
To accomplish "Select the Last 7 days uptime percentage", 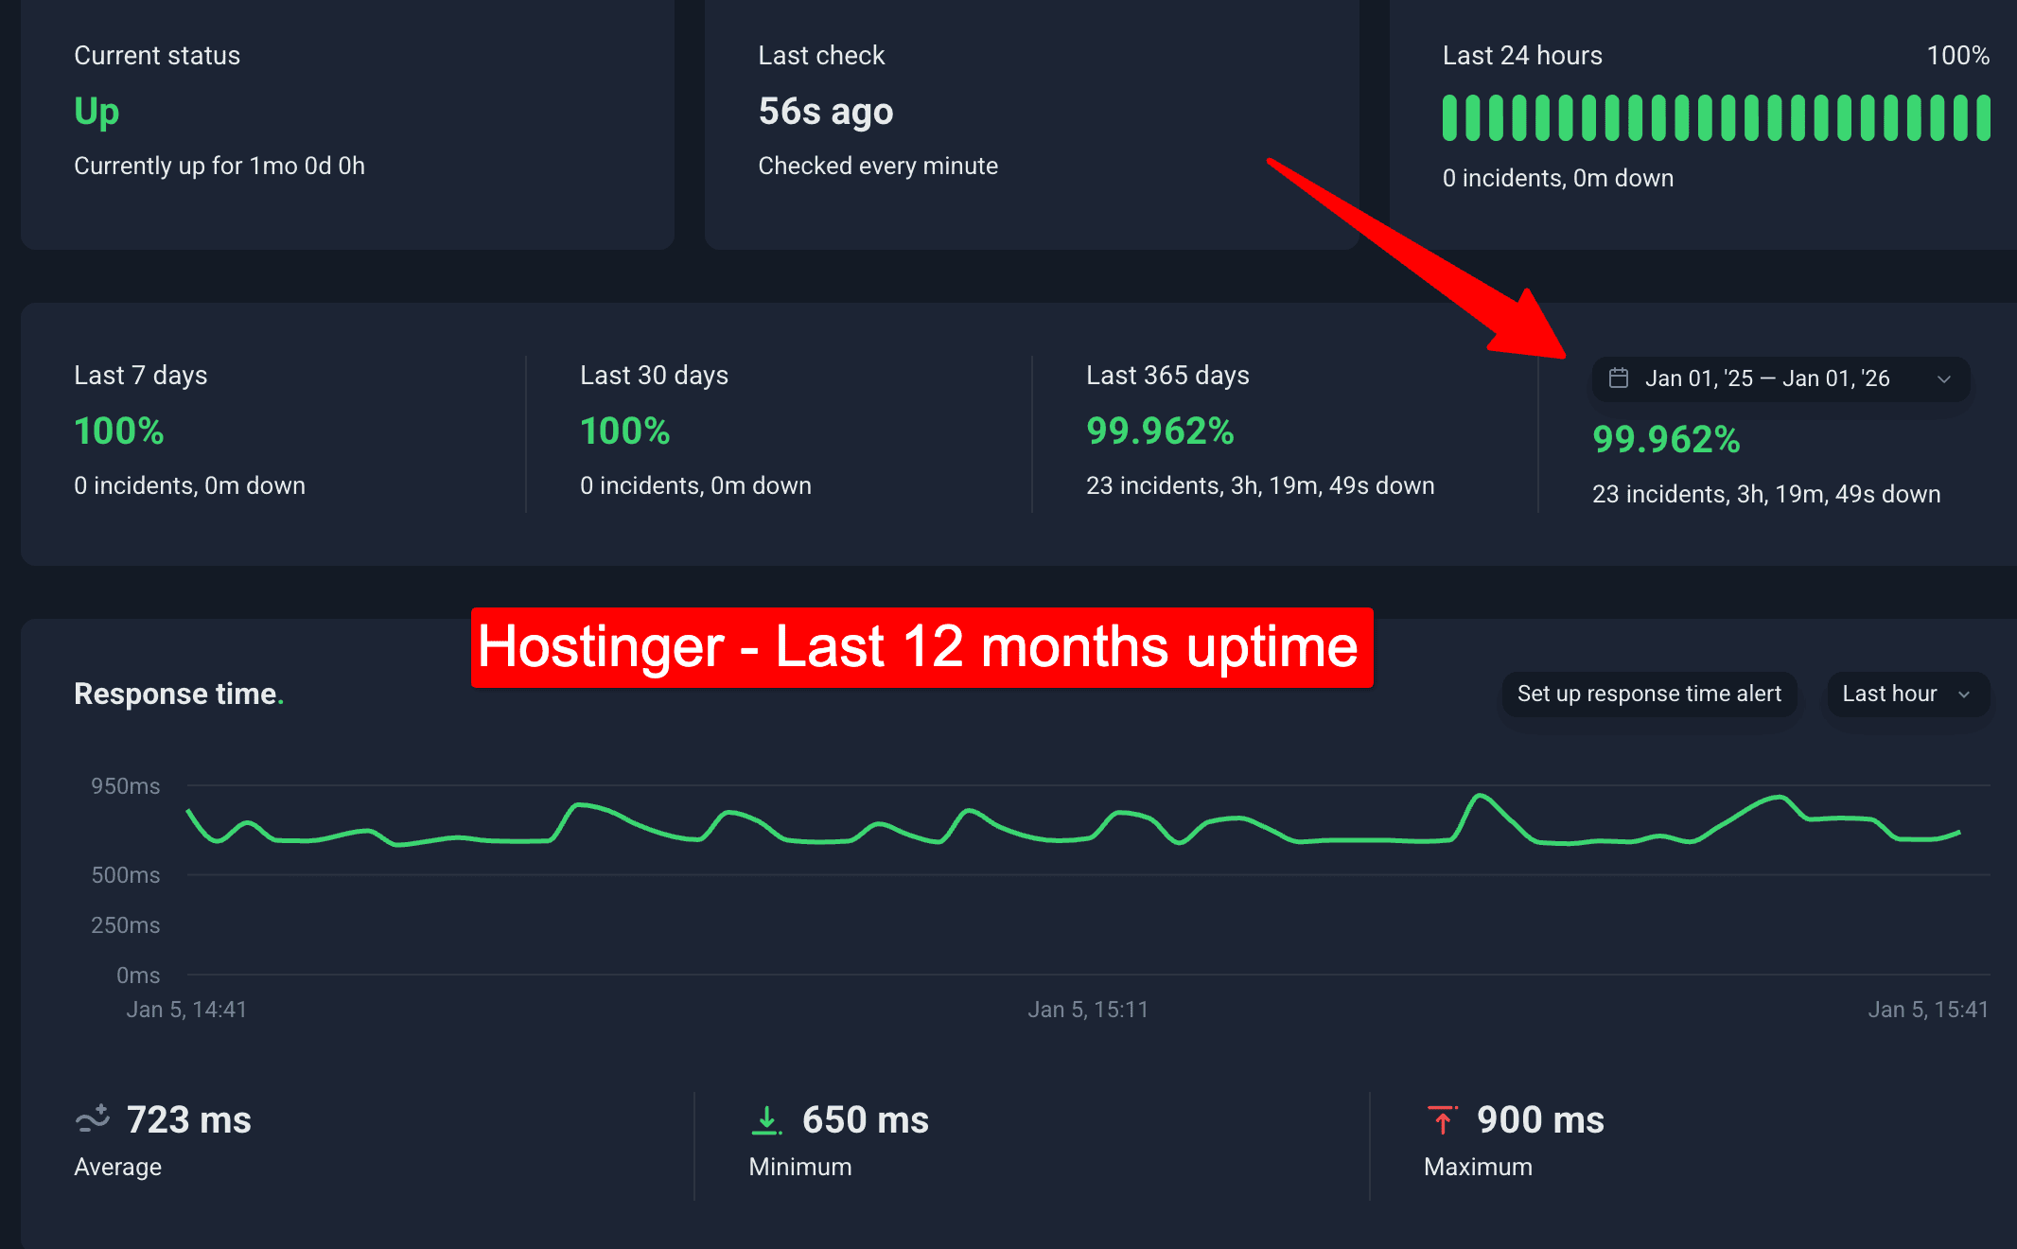I will coord(118,431).
